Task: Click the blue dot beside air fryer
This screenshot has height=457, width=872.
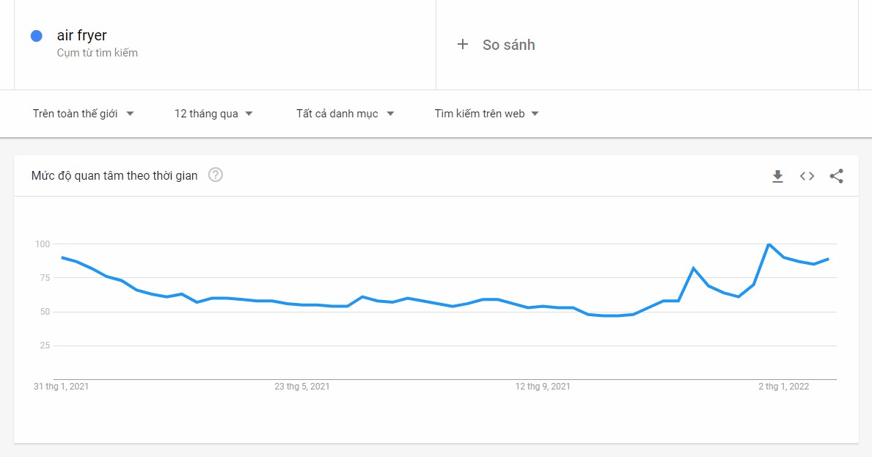Action: click(37, 36)
